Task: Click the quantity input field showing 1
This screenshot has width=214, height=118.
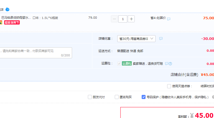Action: coord(123,19)
